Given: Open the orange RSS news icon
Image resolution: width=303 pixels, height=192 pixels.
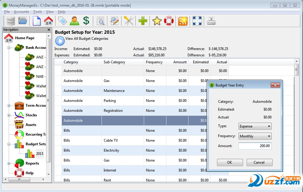Looking at the screenshot, I should pos(183,21).
